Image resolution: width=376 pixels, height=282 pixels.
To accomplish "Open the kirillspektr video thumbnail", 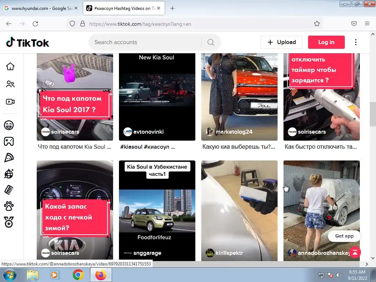I will tap(239, 210).
